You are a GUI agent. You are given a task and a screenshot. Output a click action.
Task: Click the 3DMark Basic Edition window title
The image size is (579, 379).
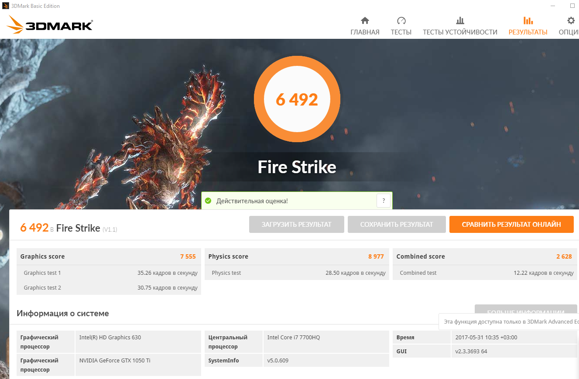[x=35, y=6]
